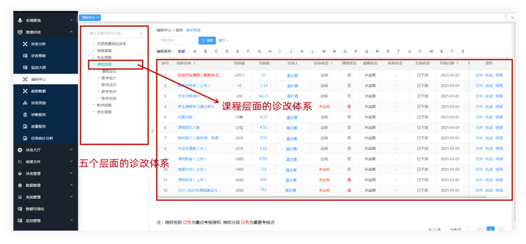This screenshot has width=526, height=244.
Task: Click the 数据管理 icon in sidebar
Action: (20, 185)
